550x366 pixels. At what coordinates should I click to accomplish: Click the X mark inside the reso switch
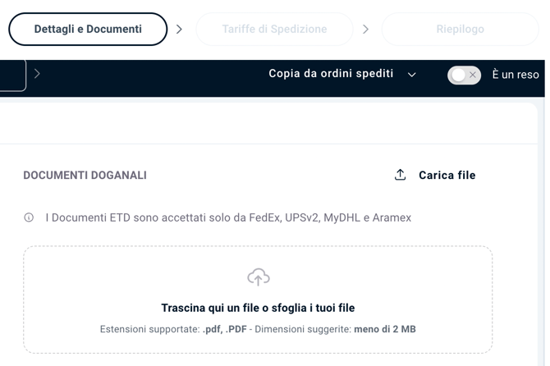(473, 75)
